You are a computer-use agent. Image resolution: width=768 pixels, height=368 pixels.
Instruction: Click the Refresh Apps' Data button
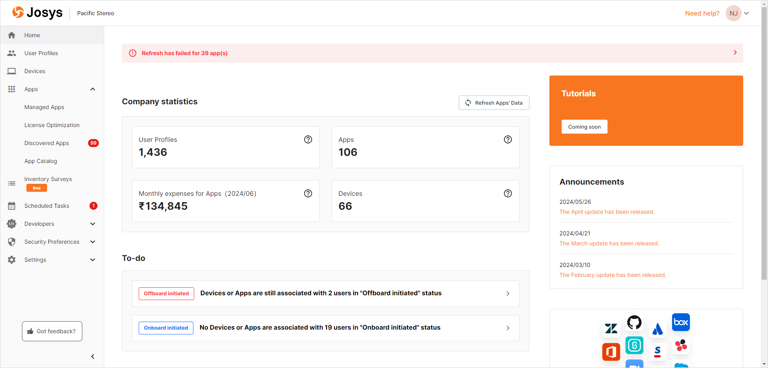point(494,103)
